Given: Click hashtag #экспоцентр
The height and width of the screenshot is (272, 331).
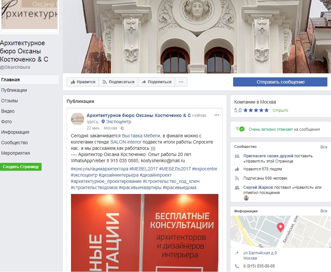Looking at the screenshot, I should [x=84, y=175].
